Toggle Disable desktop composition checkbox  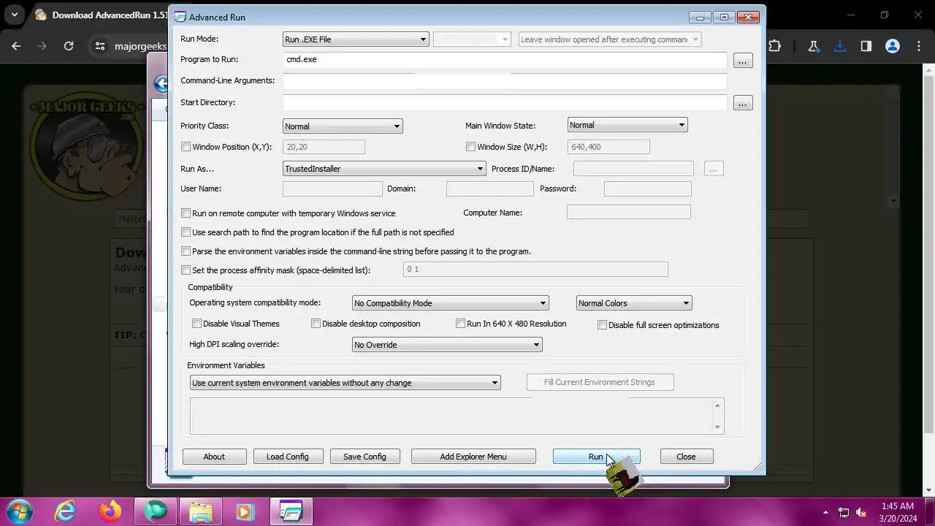point(316,324)
